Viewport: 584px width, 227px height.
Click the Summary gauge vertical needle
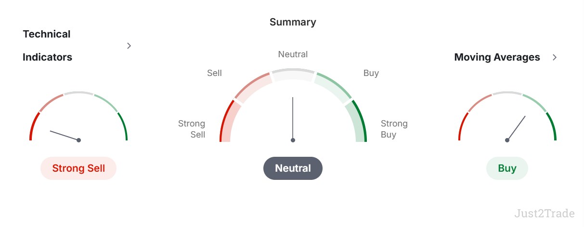(293, 119)
